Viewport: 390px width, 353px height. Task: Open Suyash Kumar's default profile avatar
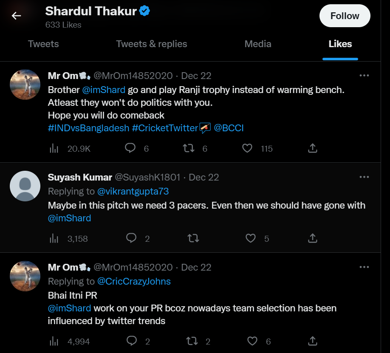coord(25,186)
